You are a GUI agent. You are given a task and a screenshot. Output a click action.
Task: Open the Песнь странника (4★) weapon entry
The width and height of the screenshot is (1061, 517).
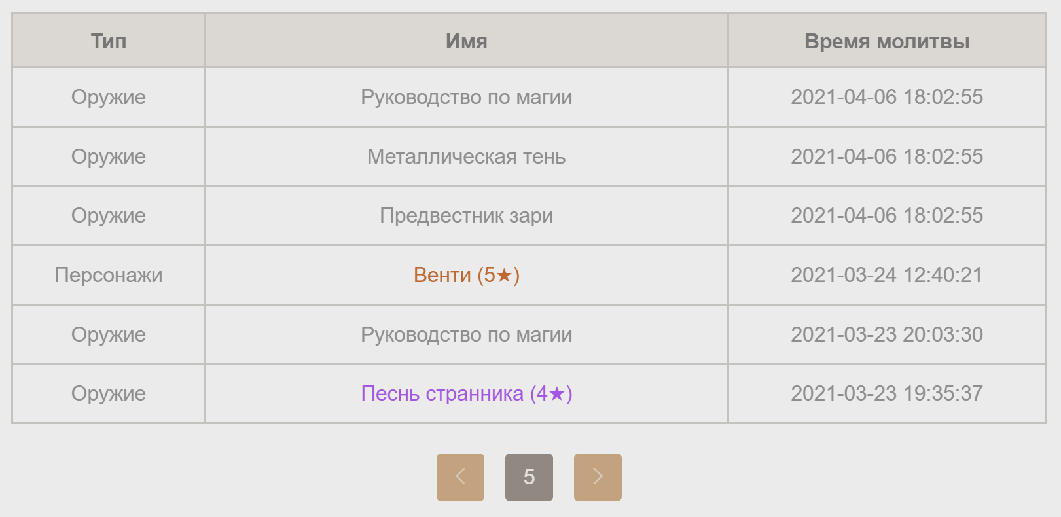(x=466, y=393)
